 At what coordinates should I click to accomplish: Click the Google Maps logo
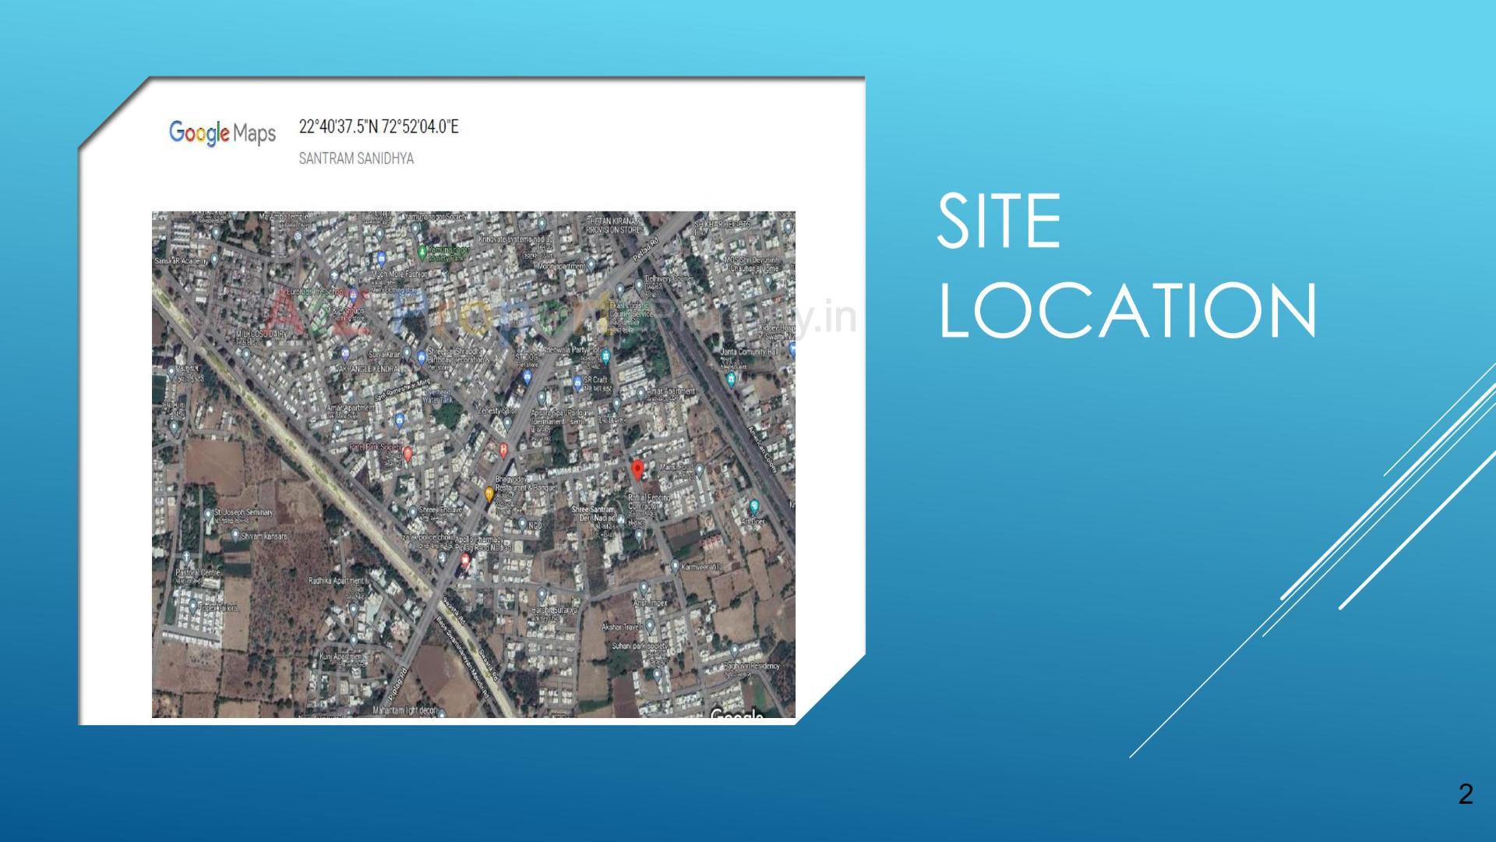[x=222, y=133]
